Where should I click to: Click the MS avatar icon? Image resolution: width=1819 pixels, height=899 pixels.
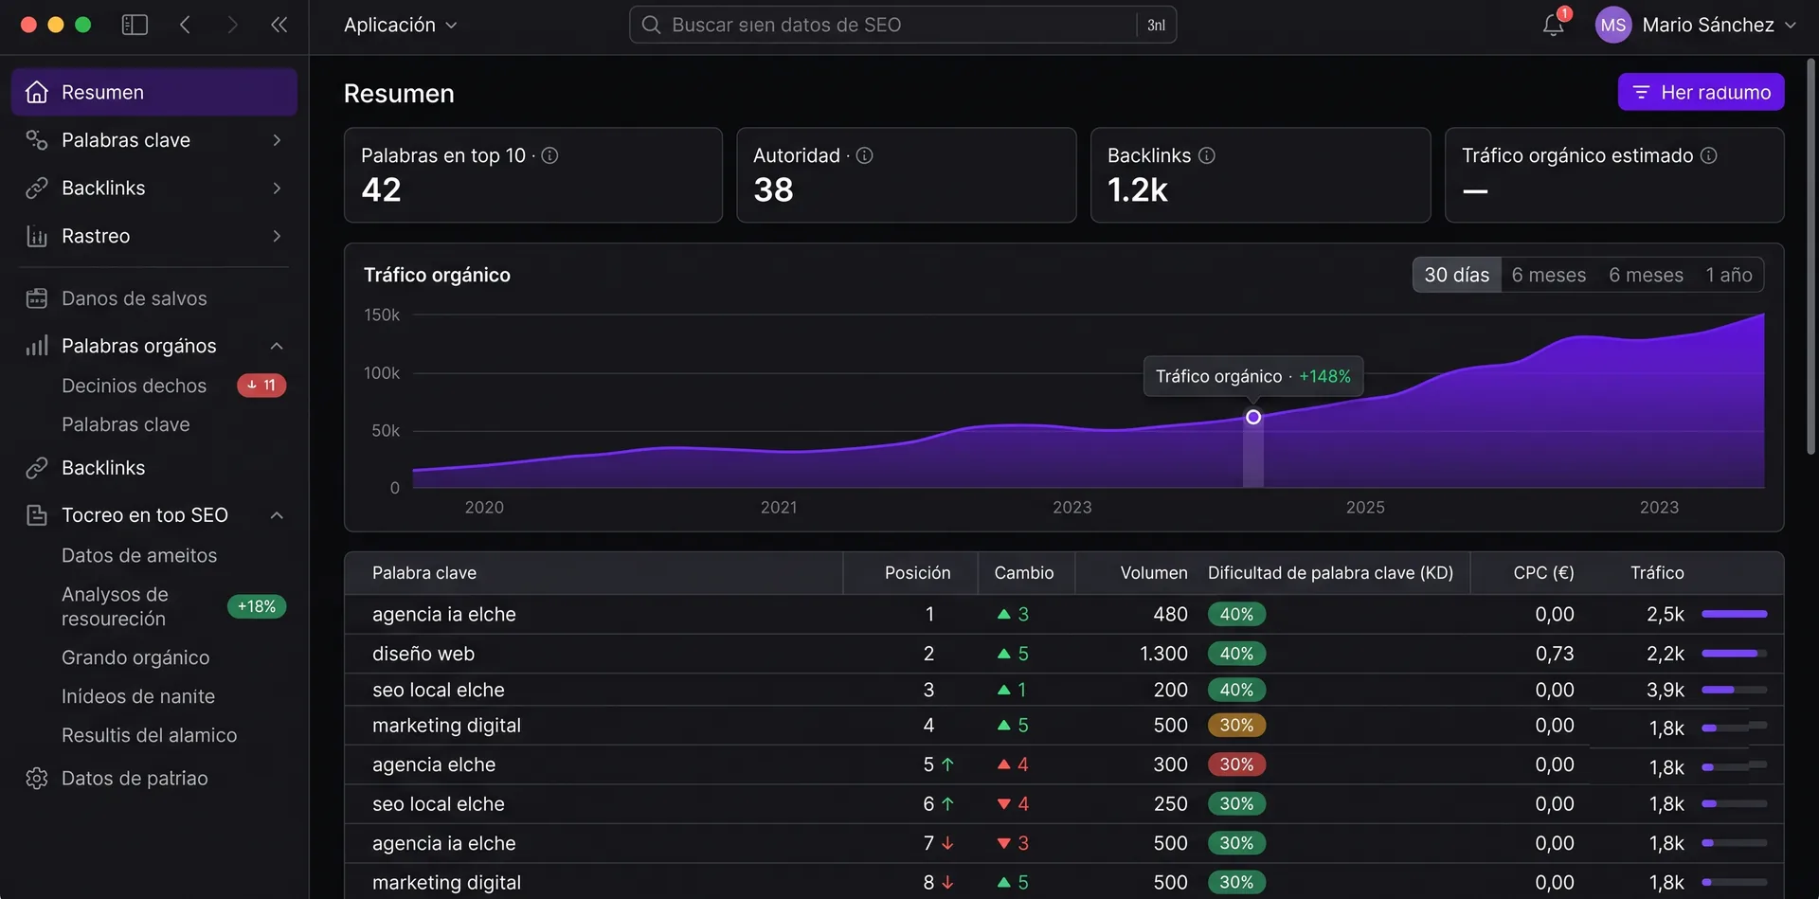click(x=1612, y=25)
